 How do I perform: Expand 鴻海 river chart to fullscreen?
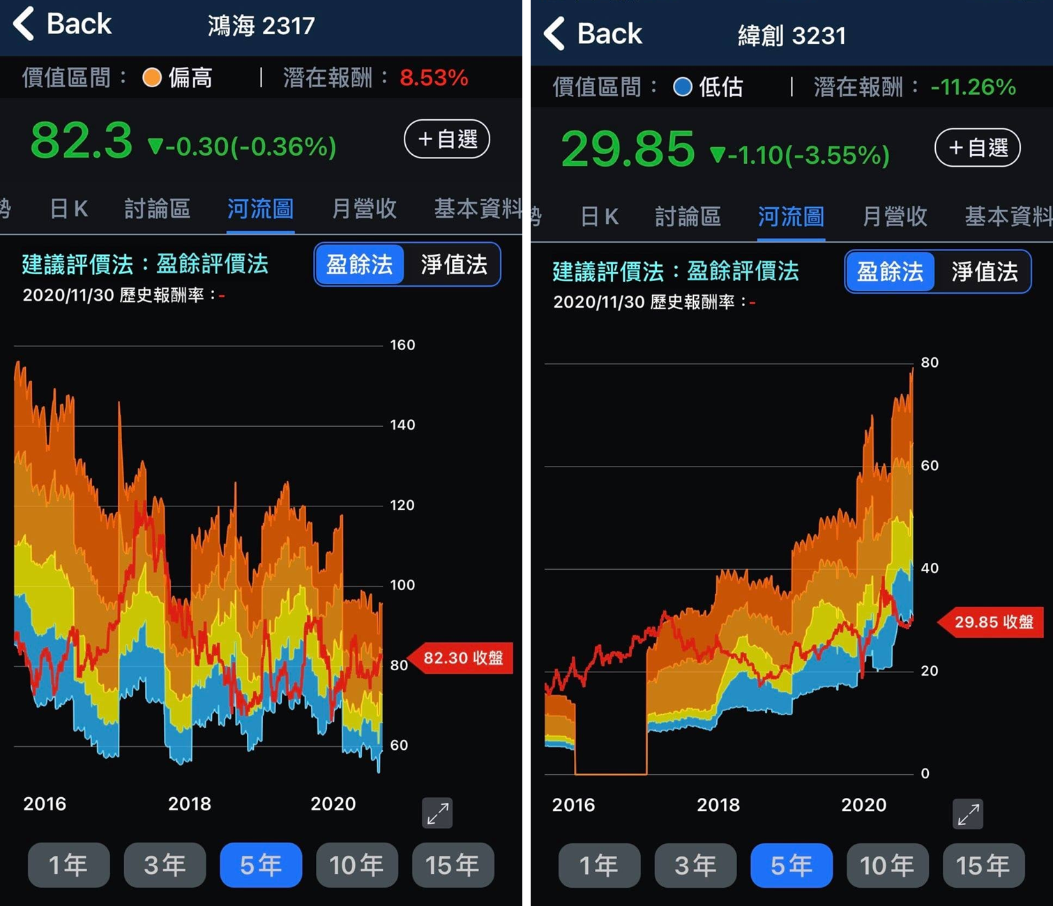click(437, 813)
